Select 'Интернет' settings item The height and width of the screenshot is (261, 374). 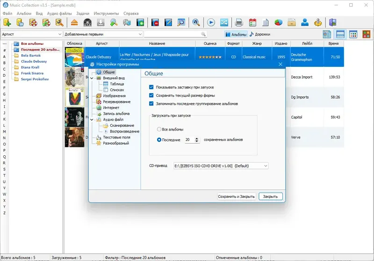[111, 108]
